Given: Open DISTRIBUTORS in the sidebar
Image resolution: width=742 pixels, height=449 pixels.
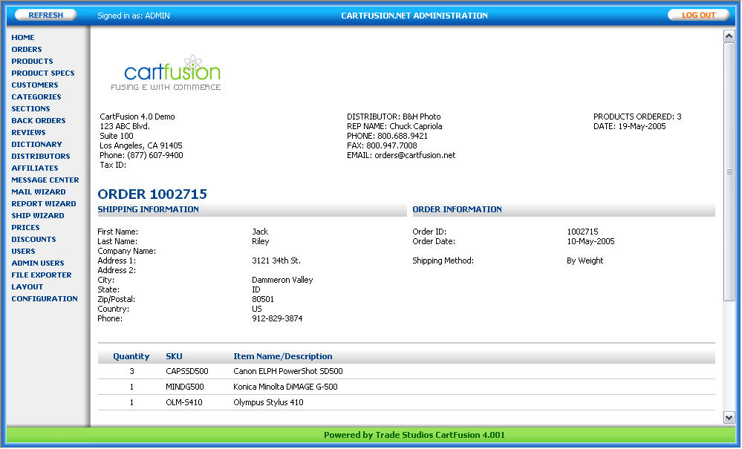Looking at the screenshot, I should [41, 156].
